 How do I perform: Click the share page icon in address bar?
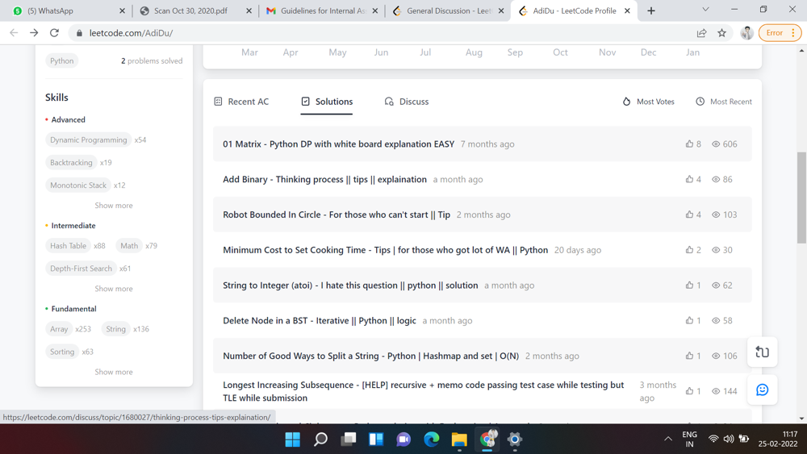(701, 33)
